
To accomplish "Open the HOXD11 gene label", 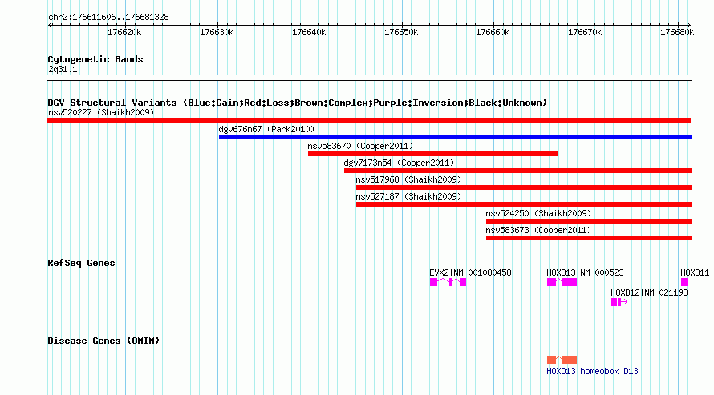I will click(x=696, y=272).
